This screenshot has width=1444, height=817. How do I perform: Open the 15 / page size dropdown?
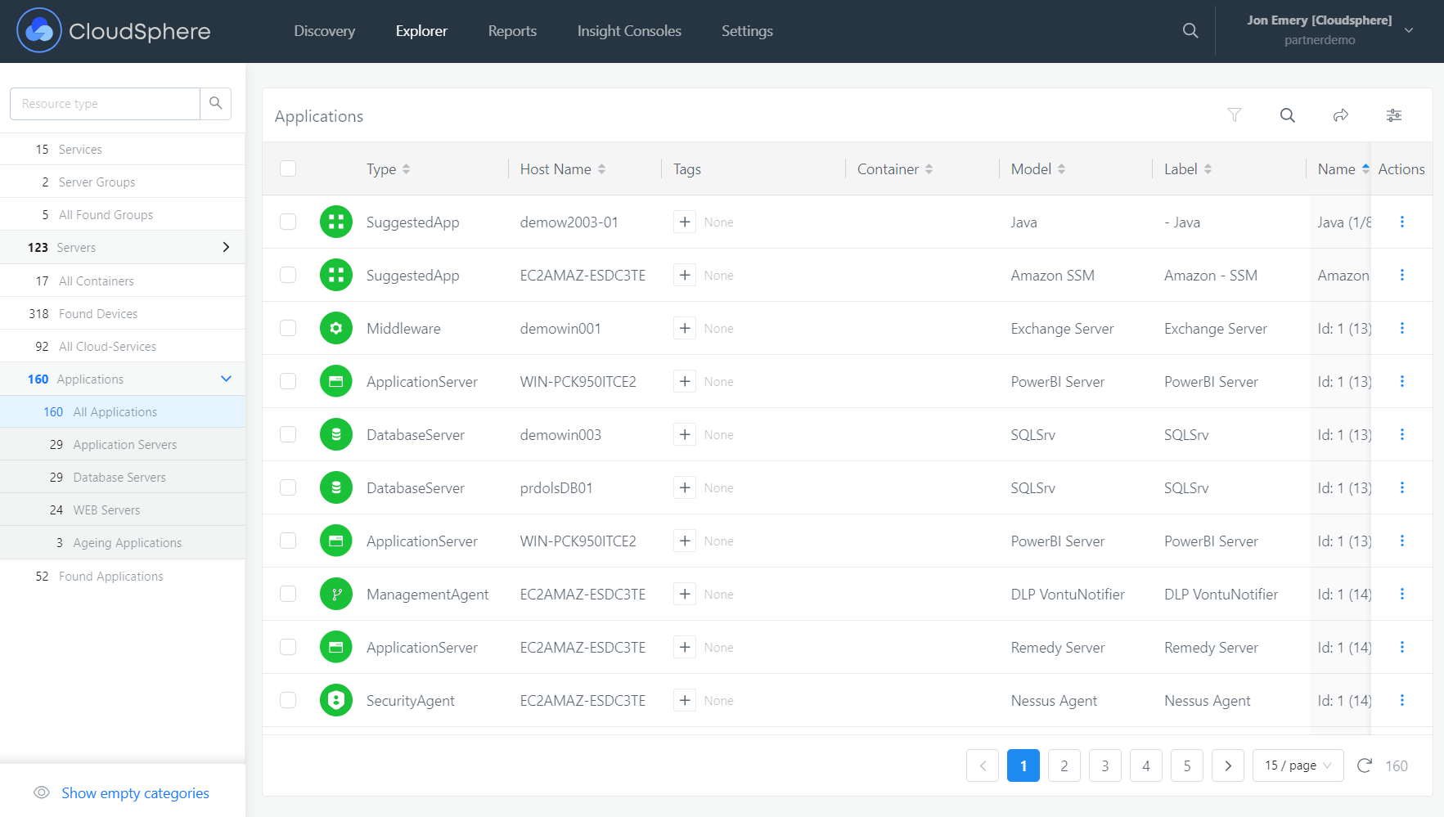(x=1298, y=765)
